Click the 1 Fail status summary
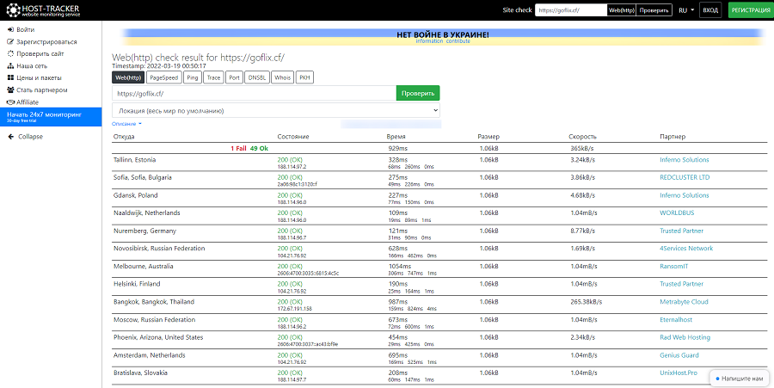The height and width of the screenshot is (388, 774). [238, 149]
